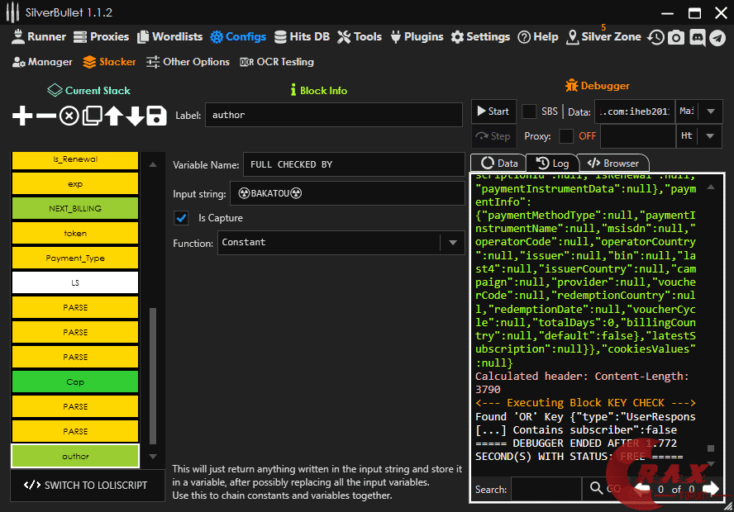Enable the SBS checkbox
Image resolution: width=734 pixels, height=512 pixels.
[529, 111]
